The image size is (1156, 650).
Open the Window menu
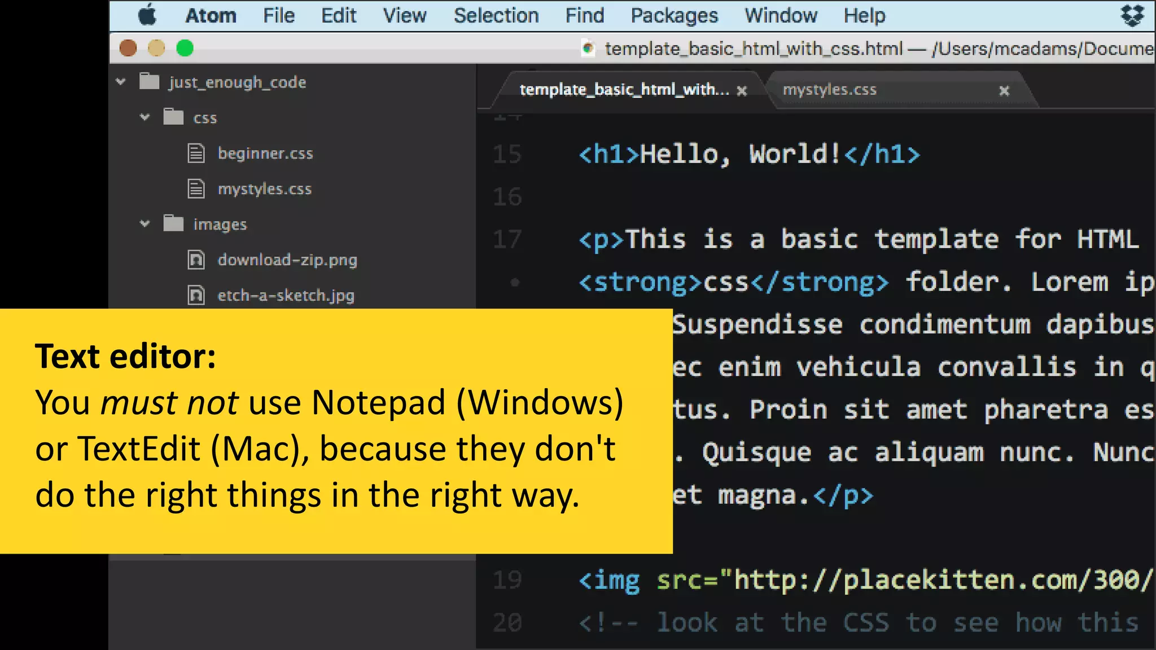coord(781,16)
